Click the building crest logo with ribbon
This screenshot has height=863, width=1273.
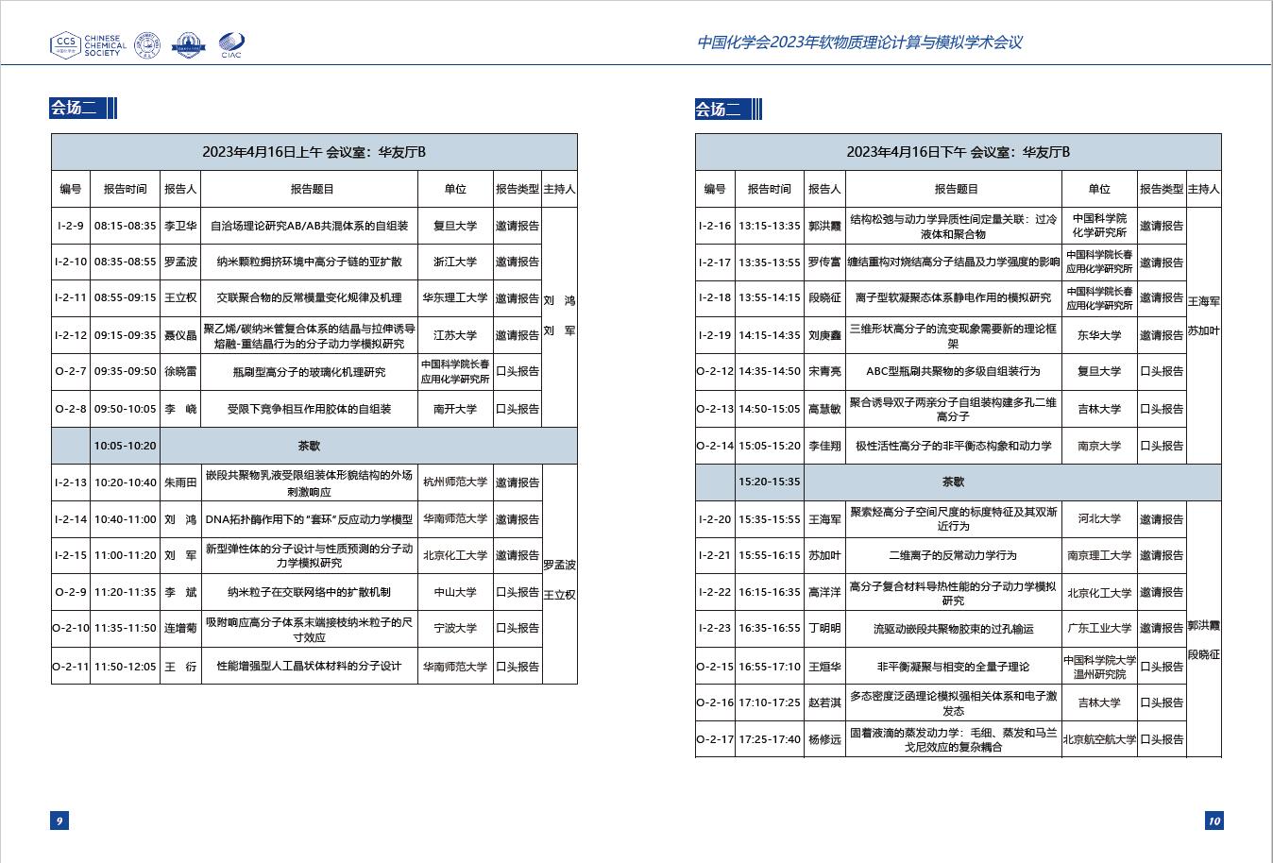[x=189, y=44]
